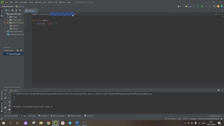Viewport: 224px width, 126px height.
Task: Open the orange IDE updates icon
Action: coord(218,6)
